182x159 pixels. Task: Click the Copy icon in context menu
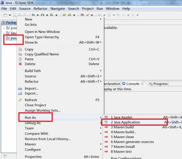(x=20, y=49)
